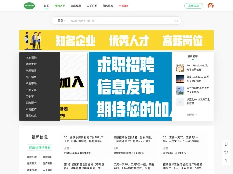Open 便民信息 nav item
The width and height of the screenshot is (233, 174).
(x=108, y=5)
